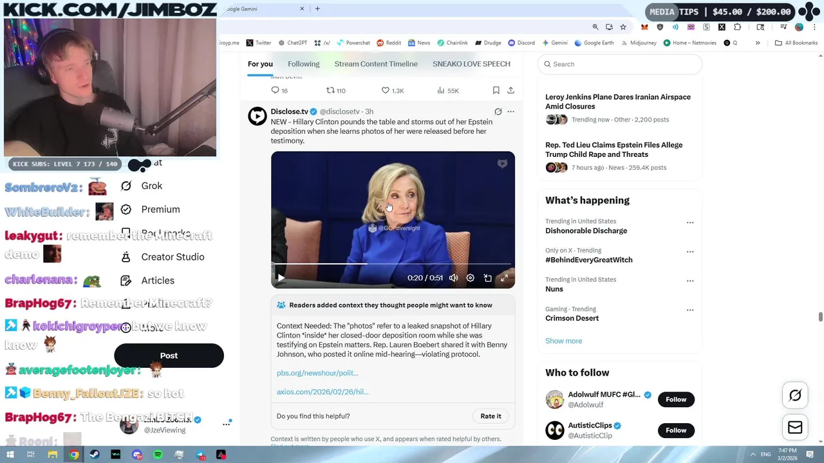The width and height of the screenshot is (824, 463).
Task: Toggle picture-in-picture on the video
Action: click(487, 278)
